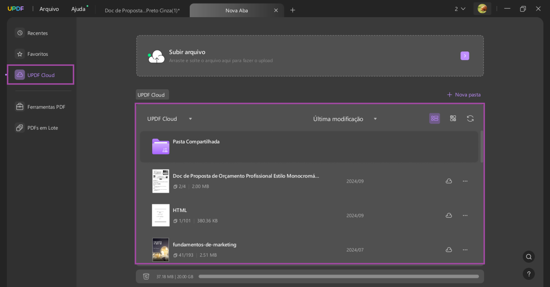Image resolution: width=550 pixels, height=287 pixels.
Task: Open the trash bin icon
Action: [146, 276]
